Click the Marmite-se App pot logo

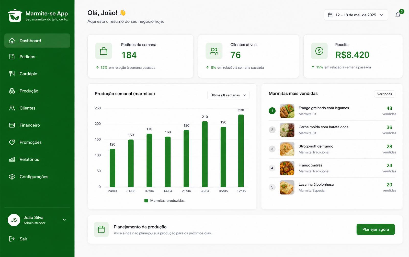tap(15, 16)
